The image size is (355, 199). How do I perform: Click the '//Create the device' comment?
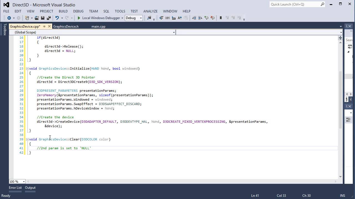tap(55, 117)
